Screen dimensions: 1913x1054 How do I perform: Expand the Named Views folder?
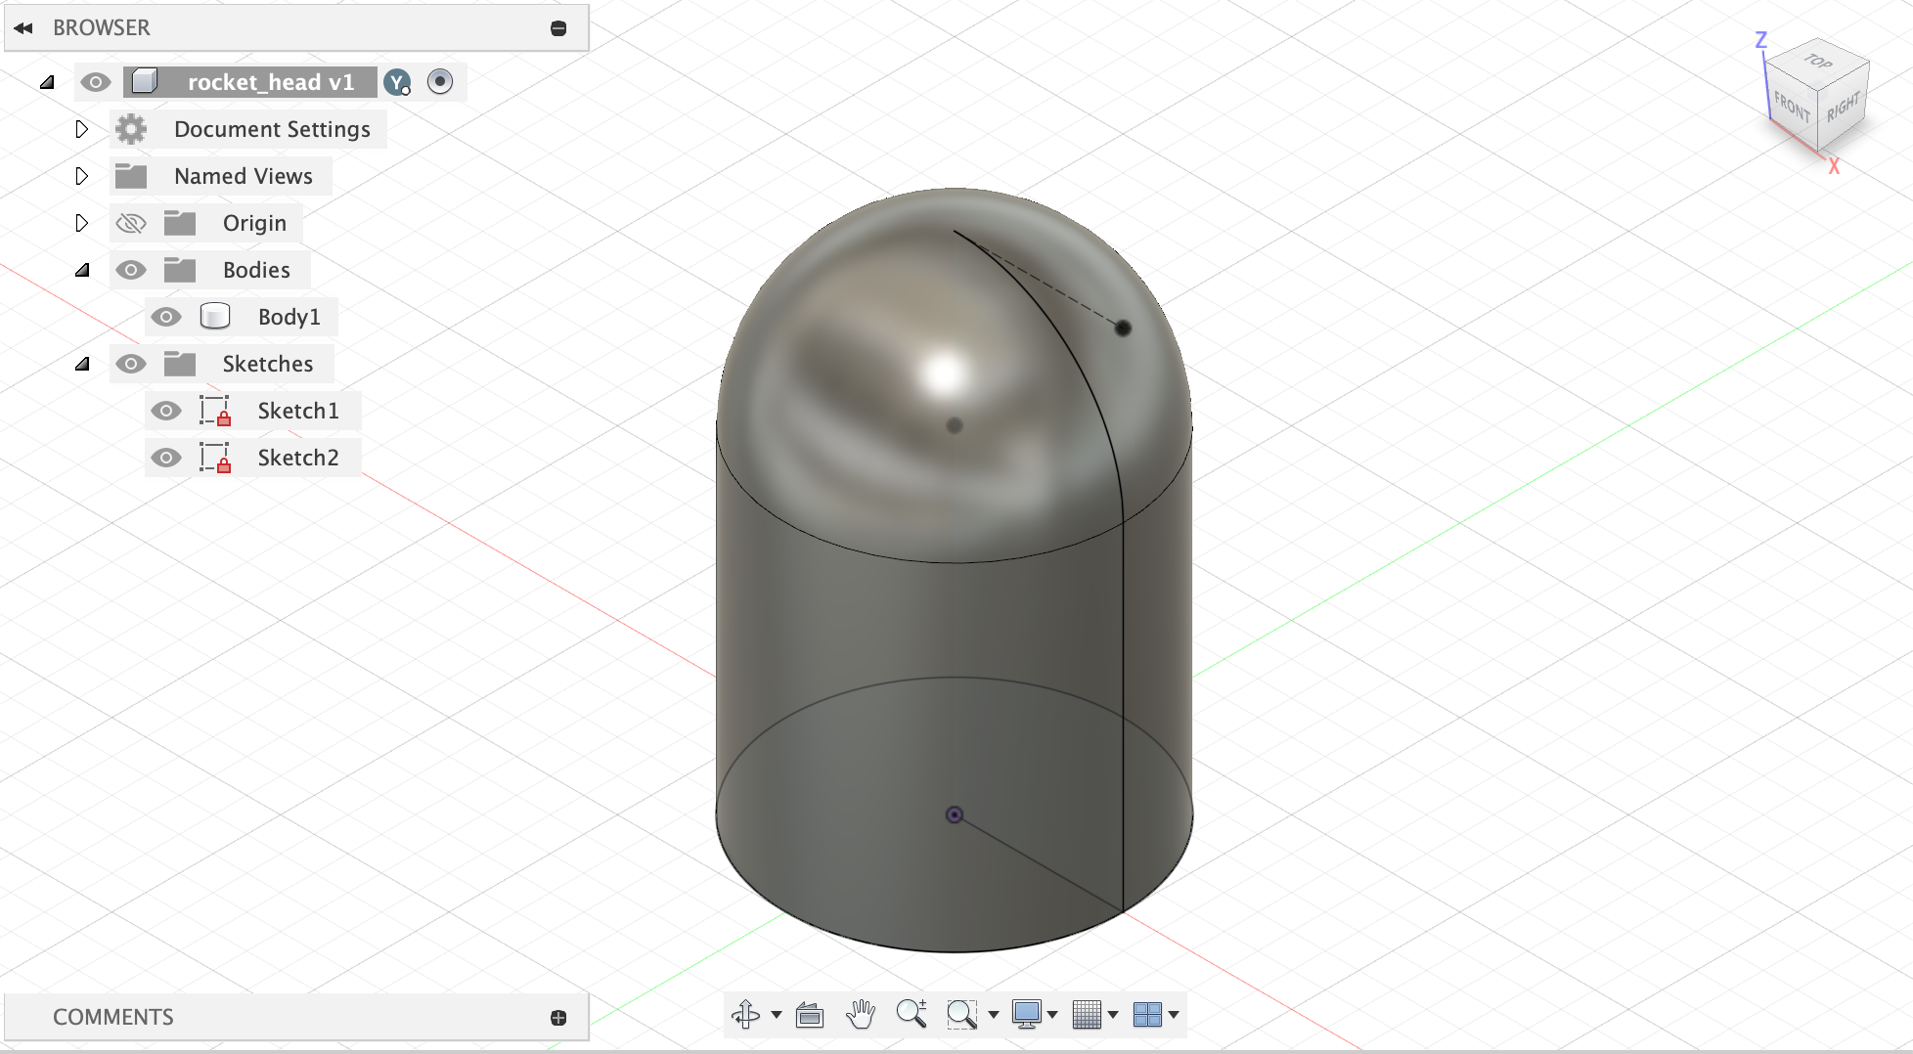(82, 176)
